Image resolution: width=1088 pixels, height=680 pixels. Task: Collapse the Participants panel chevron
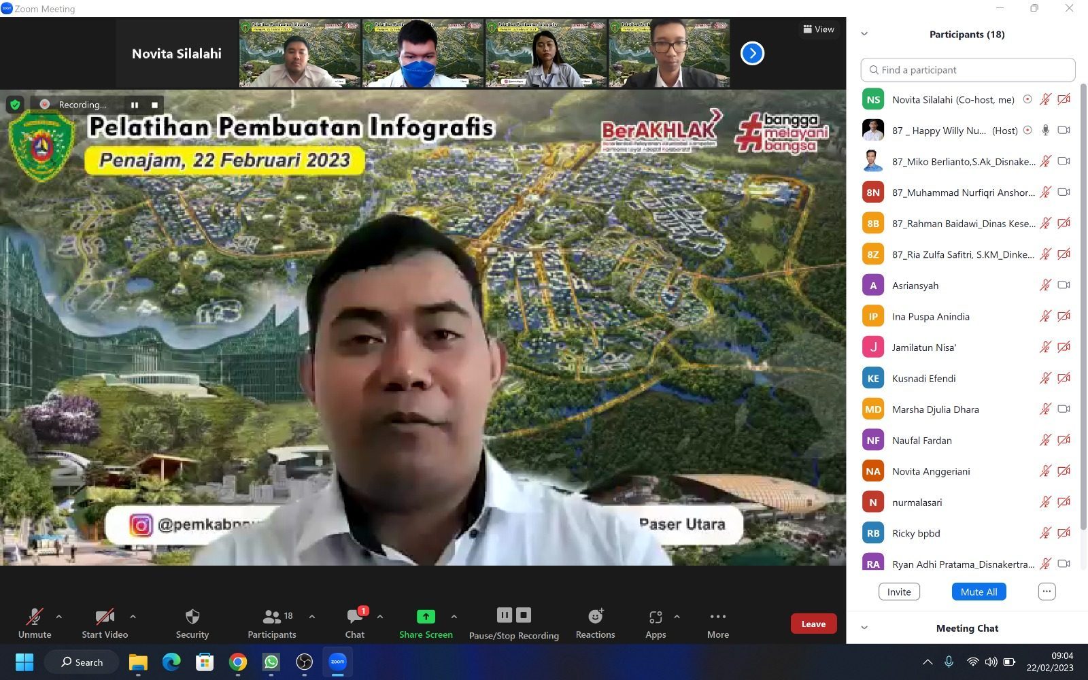(864, 33)
